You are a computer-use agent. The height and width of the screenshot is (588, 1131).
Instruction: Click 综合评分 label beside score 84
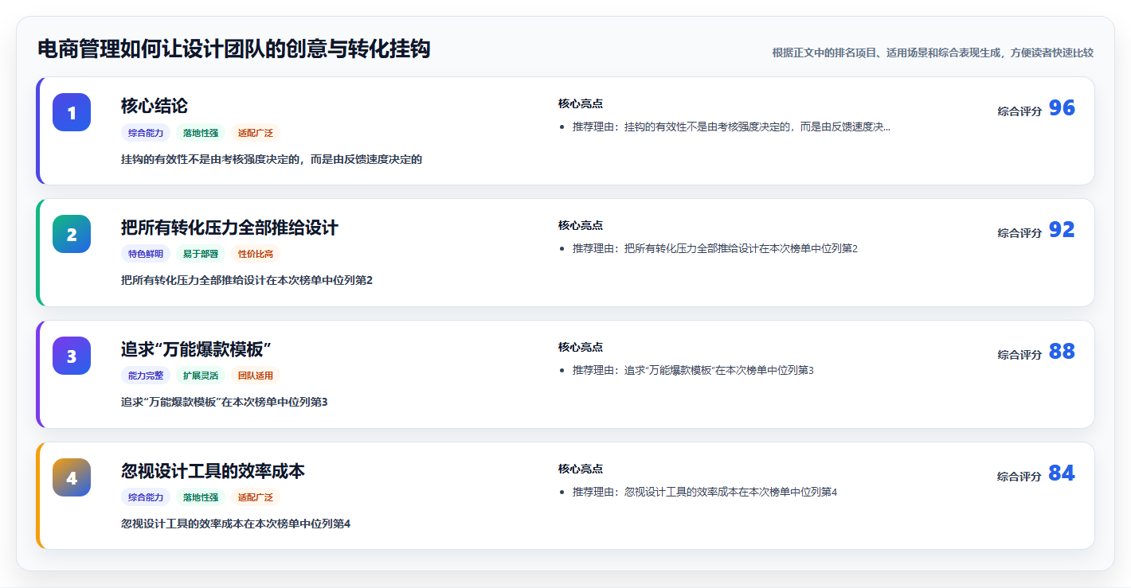tap(1019, 477)
